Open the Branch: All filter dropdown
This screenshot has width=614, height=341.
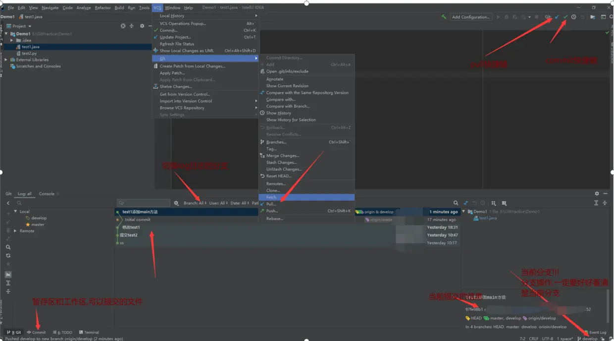[x=195, y=203]
